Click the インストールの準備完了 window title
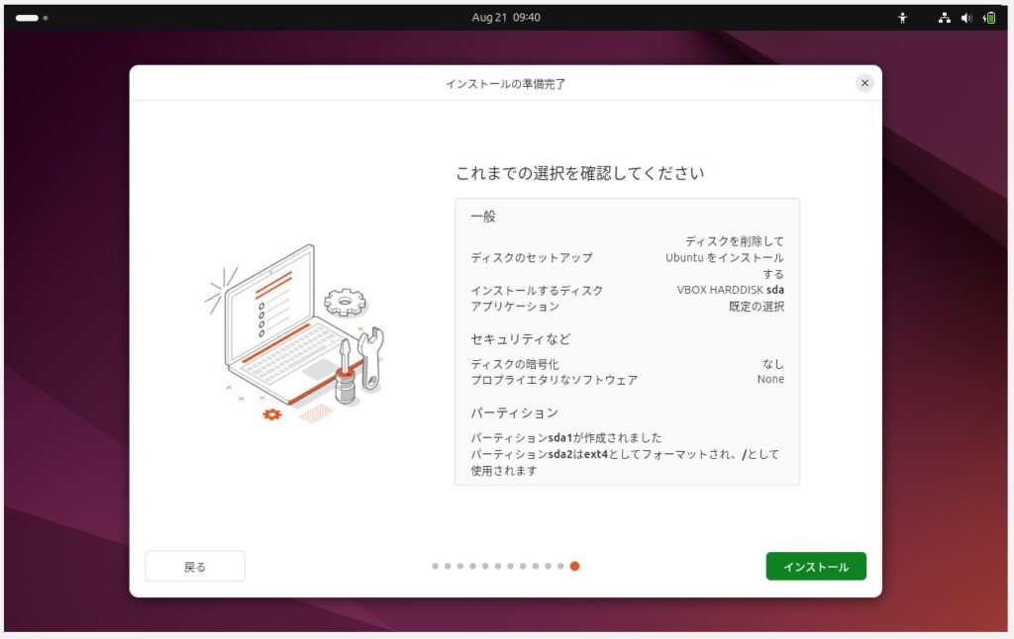 [505, 83]
